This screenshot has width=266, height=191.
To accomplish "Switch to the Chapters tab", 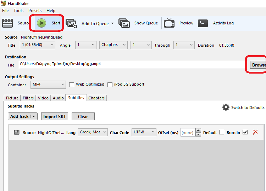I will click(96, 98).
